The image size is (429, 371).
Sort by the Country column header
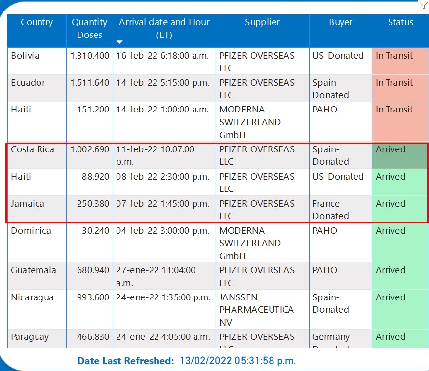(x=37, y=22)
